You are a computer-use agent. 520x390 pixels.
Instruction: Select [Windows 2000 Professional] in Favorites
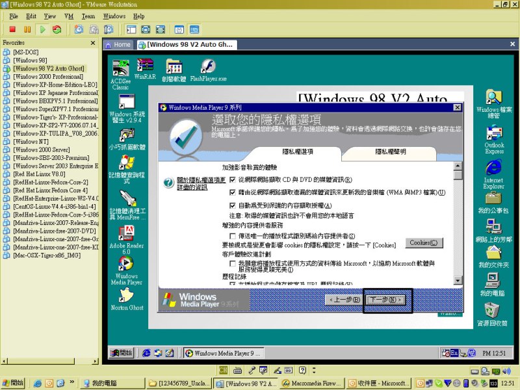click(x=48, y=77)
